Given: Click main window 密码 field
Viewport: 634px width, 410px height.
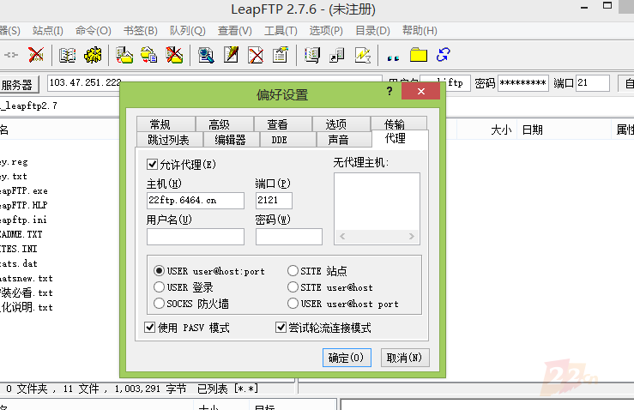Looking at the screenshot, I should (x=523, y=83).
